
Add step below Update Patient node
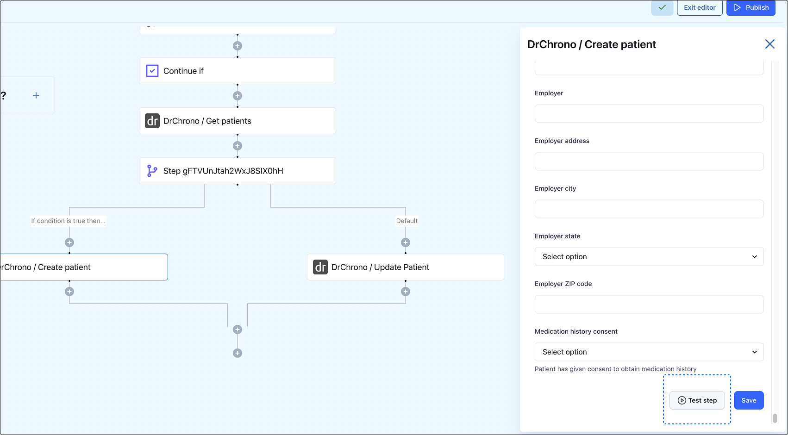tap(406, 292)
